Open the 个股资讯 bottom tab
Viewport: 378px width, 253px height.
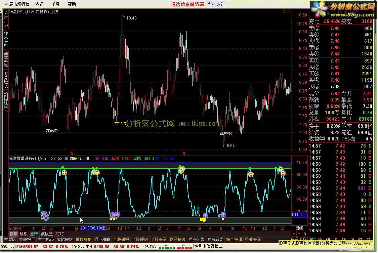[x=159, y=240]
